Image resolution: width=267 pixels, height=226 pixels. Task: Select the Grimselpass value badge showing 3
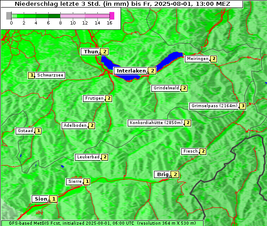[x=242, y=106]
